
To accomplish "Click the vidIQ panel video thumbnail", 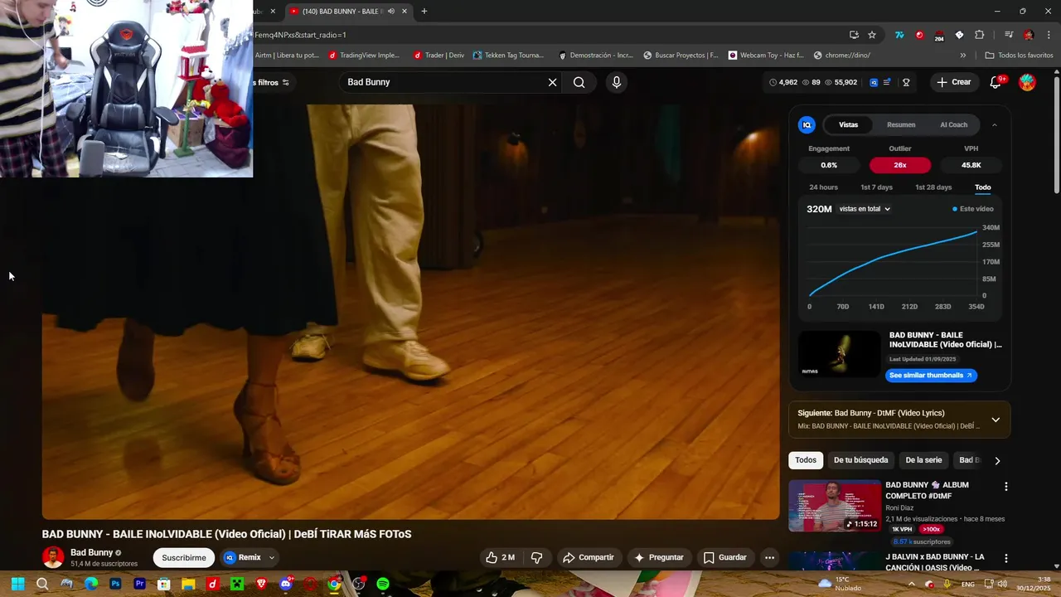I will point(839,354).
